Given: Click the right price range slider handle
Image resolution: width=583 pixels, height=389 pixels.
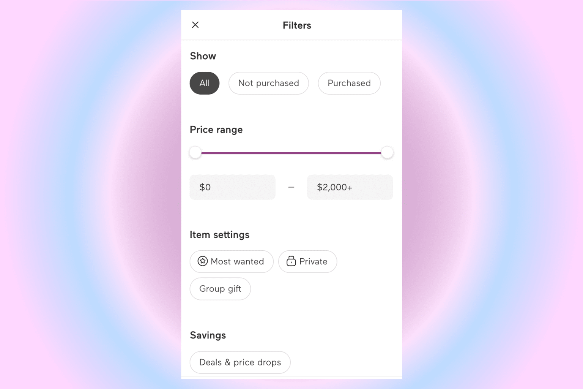Looking at the screenshot, I should click(387, 152).
